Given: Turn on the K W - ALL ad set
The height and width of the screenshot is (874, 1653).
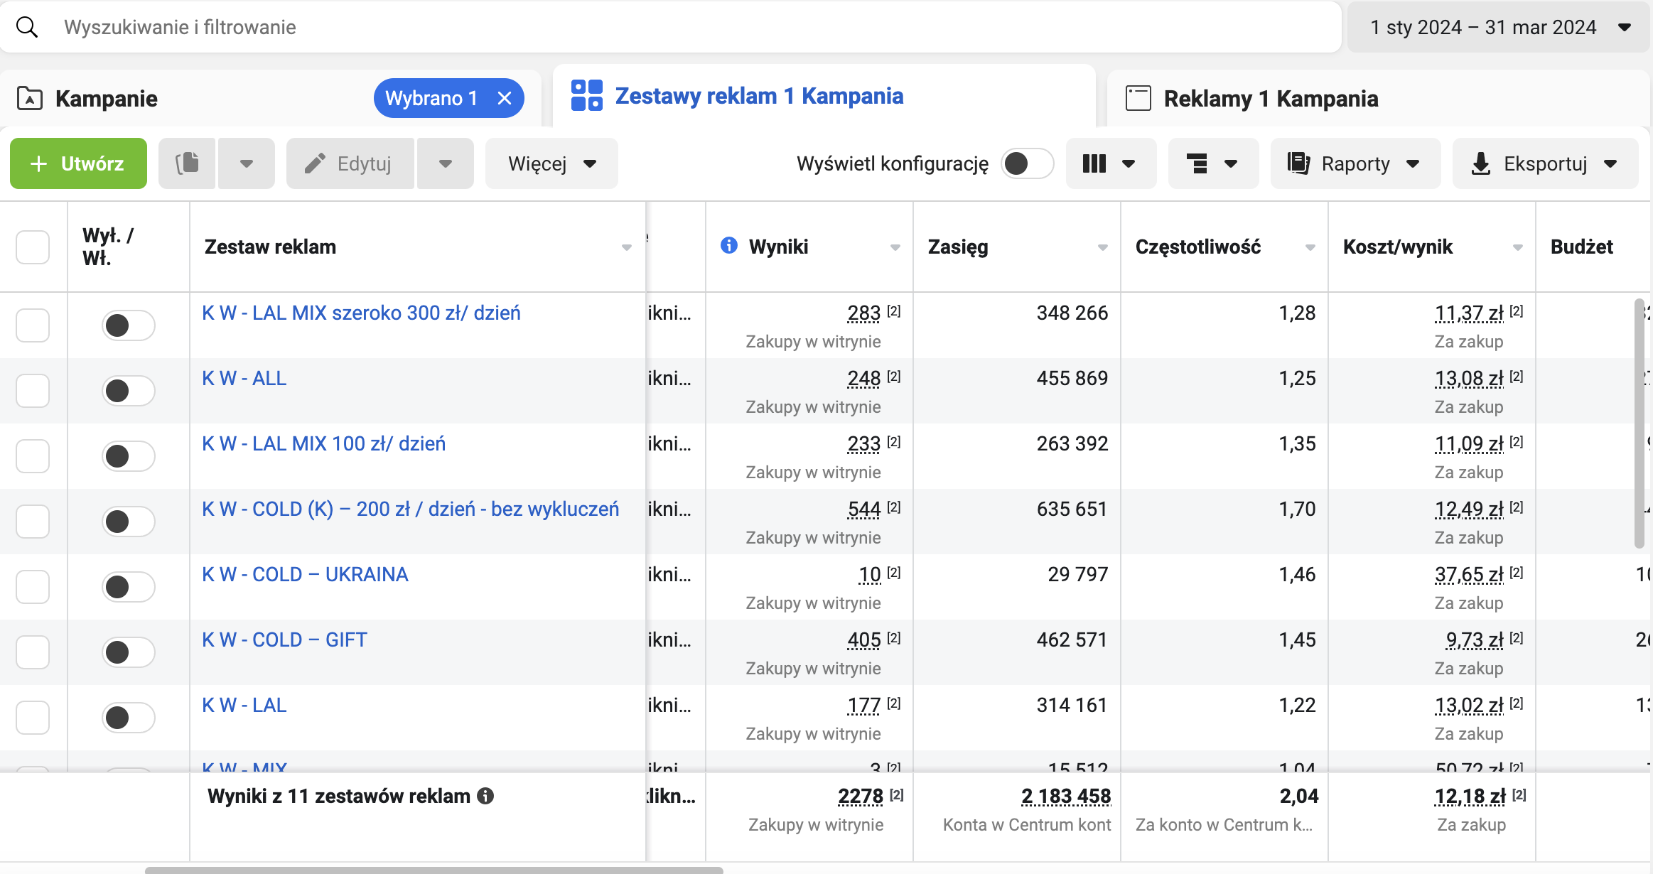Looking at the screenshot, I should point(128,391).
